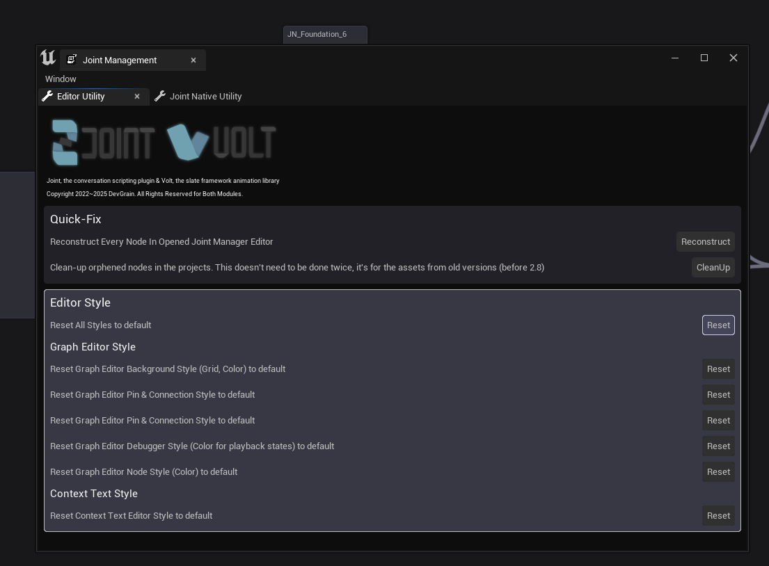
Task: Run CleanUp for orphaned nodes
Action: pos(713,268)
